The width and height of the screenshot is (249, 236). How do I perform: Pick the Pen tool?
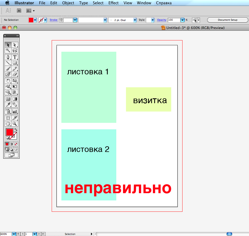8,57
